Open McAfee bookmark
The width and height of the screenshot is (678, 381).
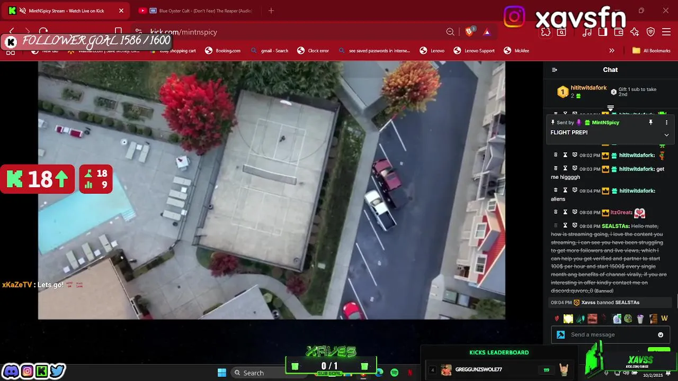point(516,51)
